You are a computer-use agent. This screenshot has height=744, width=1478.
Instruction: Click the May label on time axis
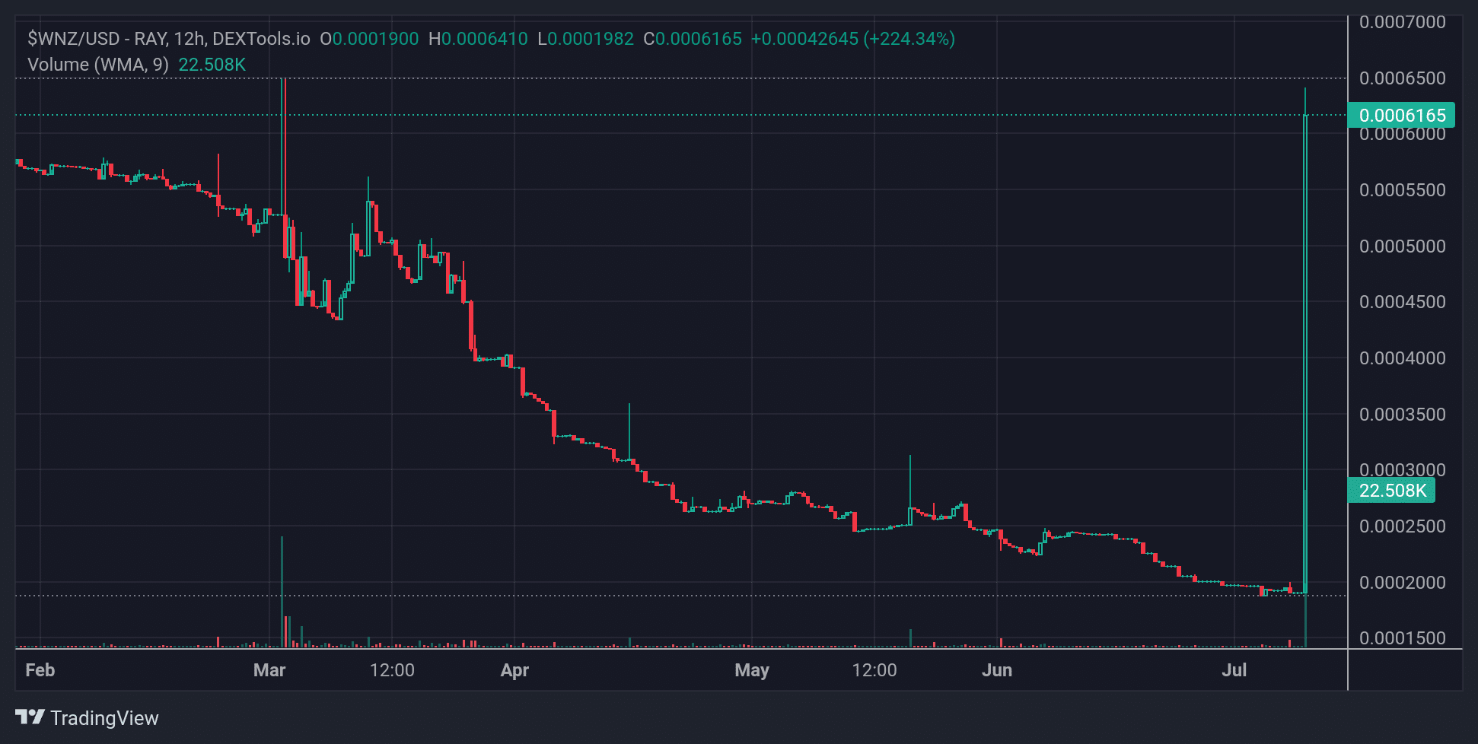coord(752,670)
